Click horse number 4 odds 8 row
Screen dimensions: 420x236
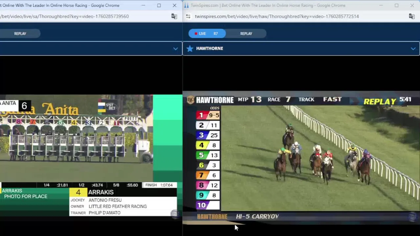pyautogui.click(x=208, y=145)
